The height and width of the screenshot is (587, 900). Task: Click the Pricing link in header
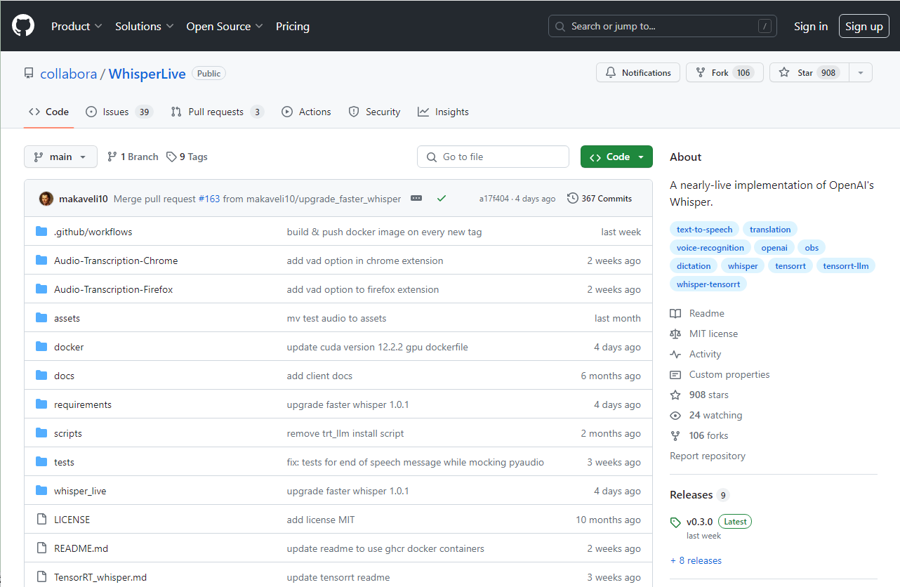click(x=293, y=26)
